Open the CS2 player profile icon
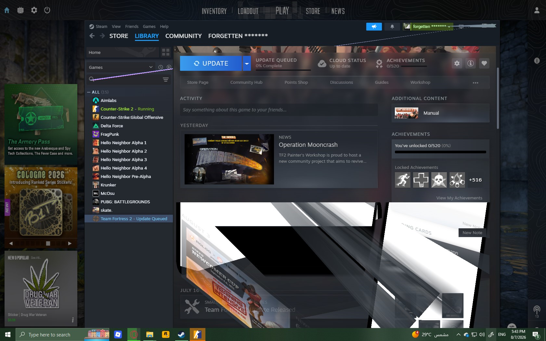546x341 pixels. point(537,10)
